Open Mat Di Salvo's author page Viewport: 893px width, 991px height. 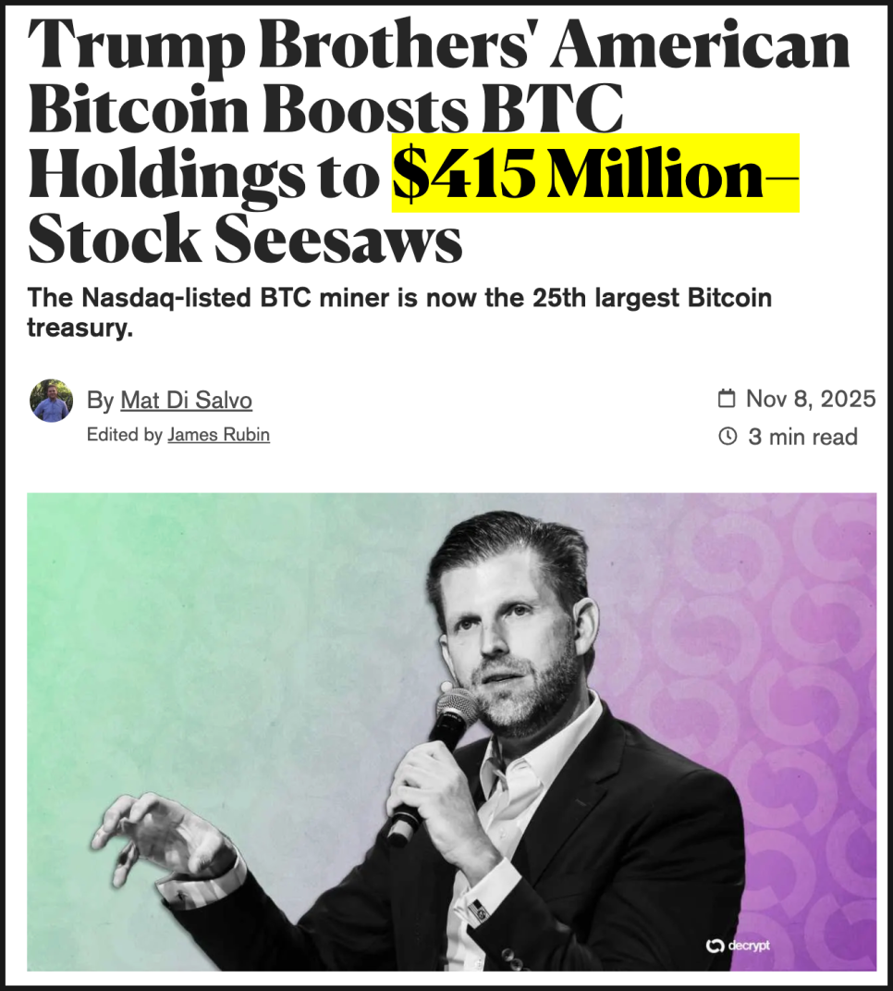tap(186, 400)
